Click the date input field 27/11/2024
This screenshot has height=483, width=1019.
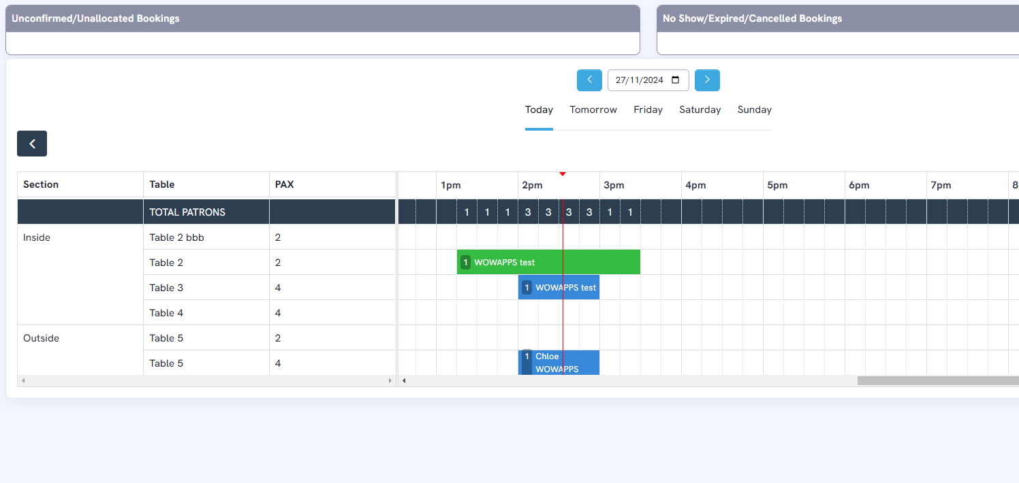(x=639, y=80)
